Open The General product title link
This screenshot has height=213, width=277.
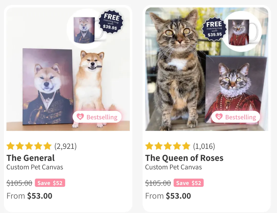coord(31,158)
